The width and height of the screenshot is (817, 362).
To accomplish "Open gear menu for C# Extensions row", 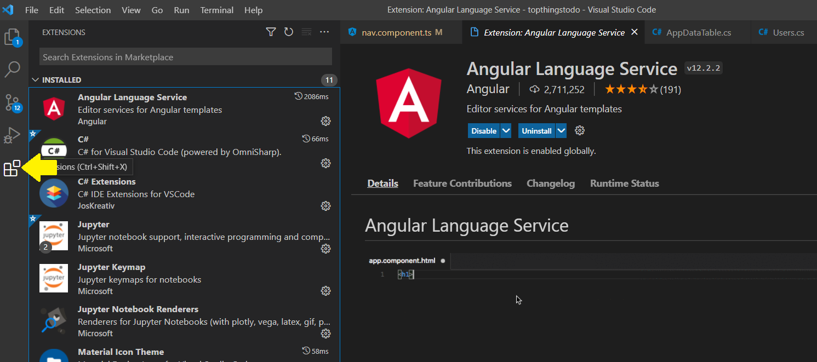I will [325, 206].
